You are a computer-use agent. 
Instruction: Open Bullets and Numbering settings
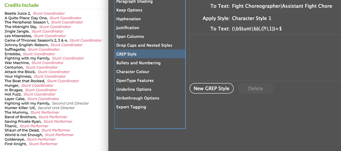point(138,63)
